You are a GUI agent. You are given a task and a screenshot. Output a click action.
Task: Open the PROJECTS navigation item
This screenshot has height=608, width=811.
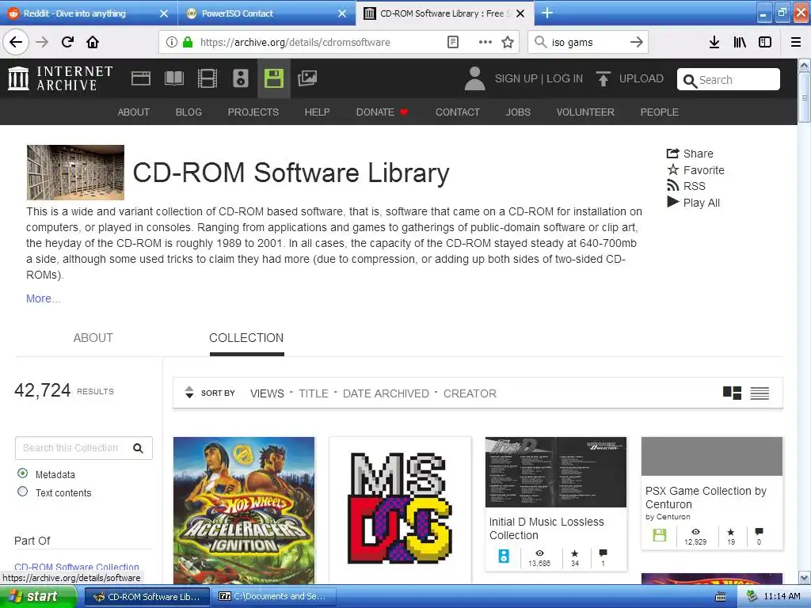point(253,112)
